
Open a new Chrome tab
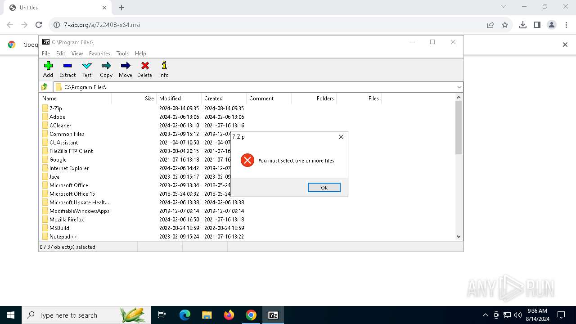pyautogui.click(x=121, y=8)
